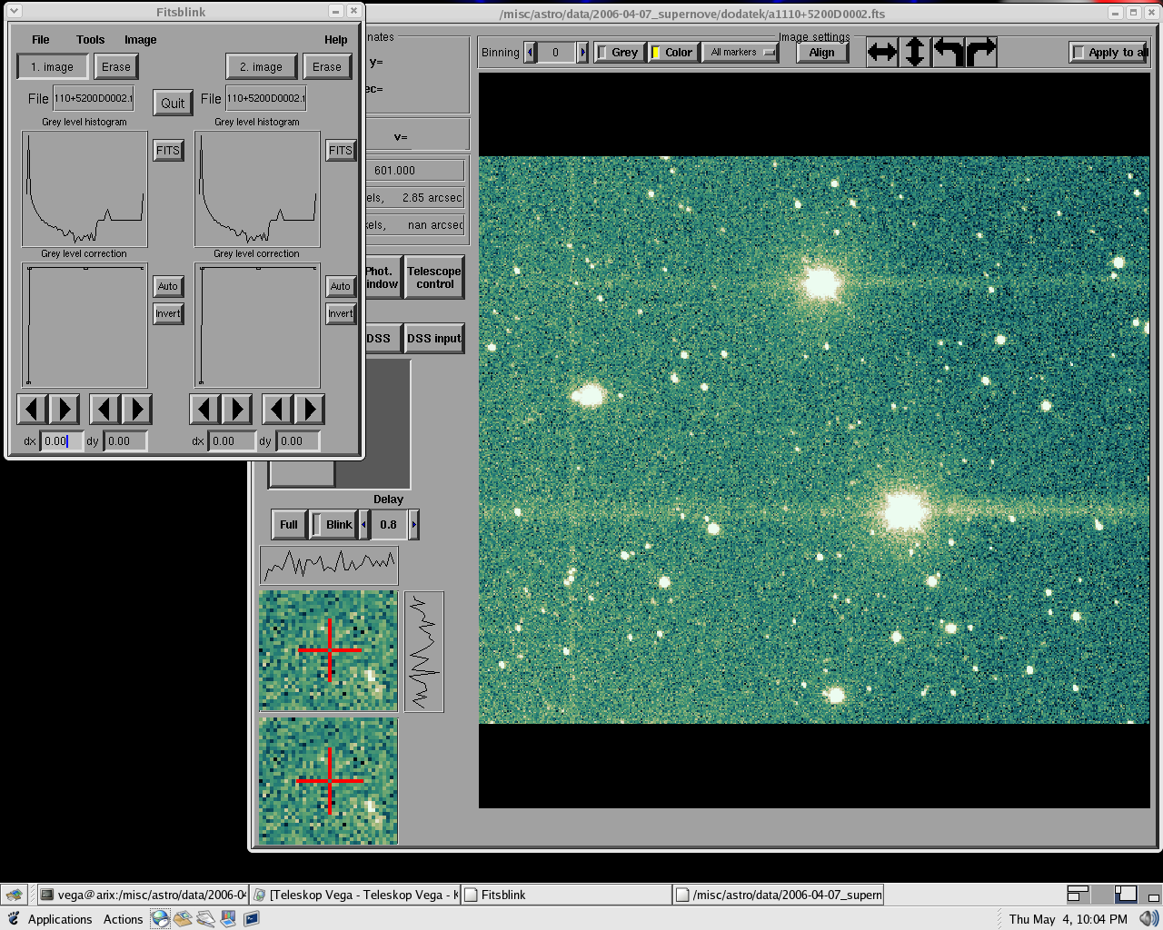The width and height of the screenshot is (1163, 930).
Task: Decrease Binning with left arrow
Action: [531, 53]
